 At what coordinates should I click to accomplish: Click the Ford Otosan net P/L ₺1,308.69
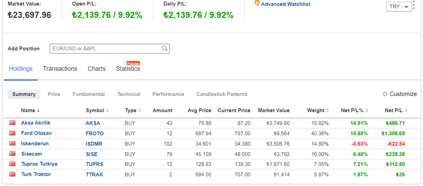[x=393, y=134]
